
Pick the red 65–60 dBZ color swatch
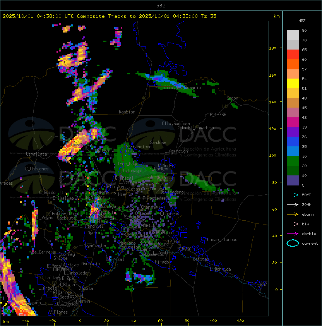tap(293, 55)
